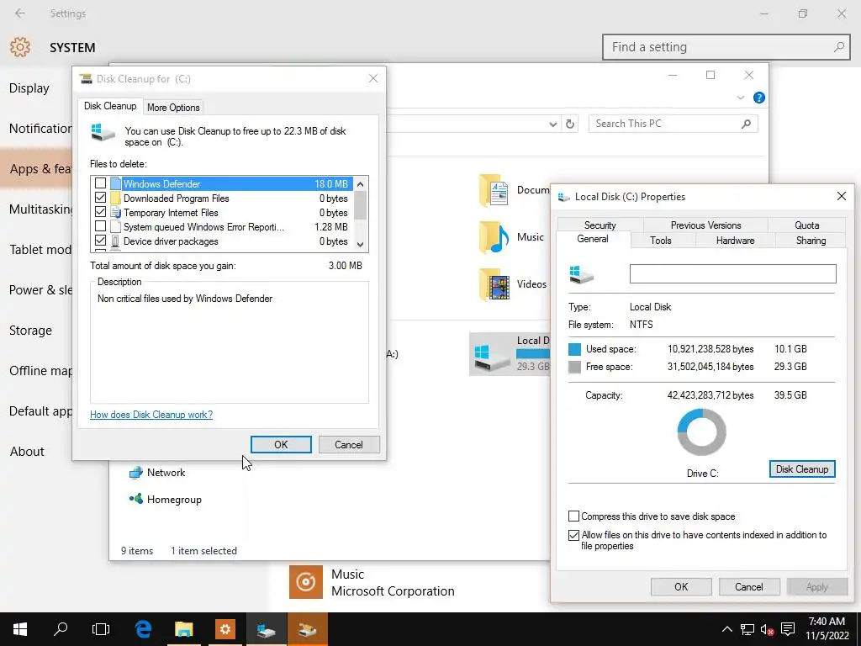Uncheck Device driver packages checkbox

(x=101, y=241)
